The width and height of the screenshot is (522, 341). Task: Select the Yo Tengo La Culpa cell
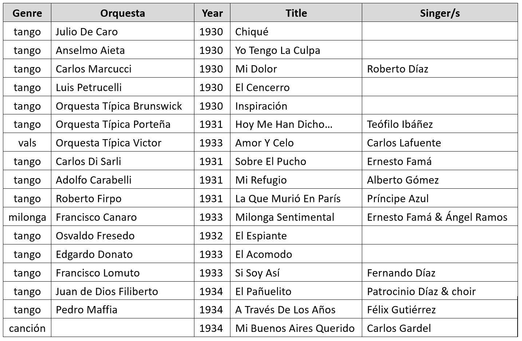tap(278, 50)
